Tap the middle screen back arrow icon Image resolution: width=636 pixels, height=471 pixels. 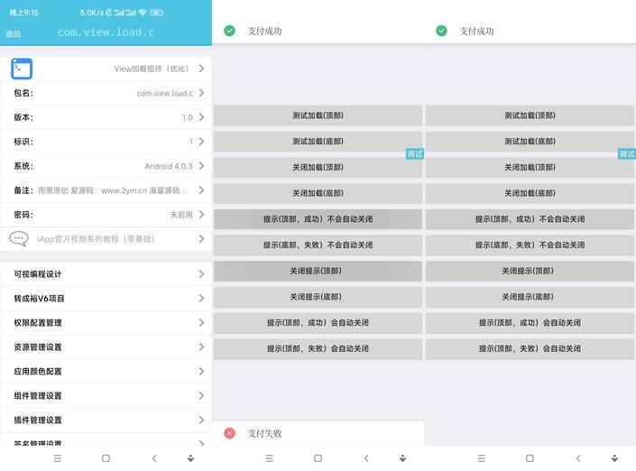tap(366, 458)
